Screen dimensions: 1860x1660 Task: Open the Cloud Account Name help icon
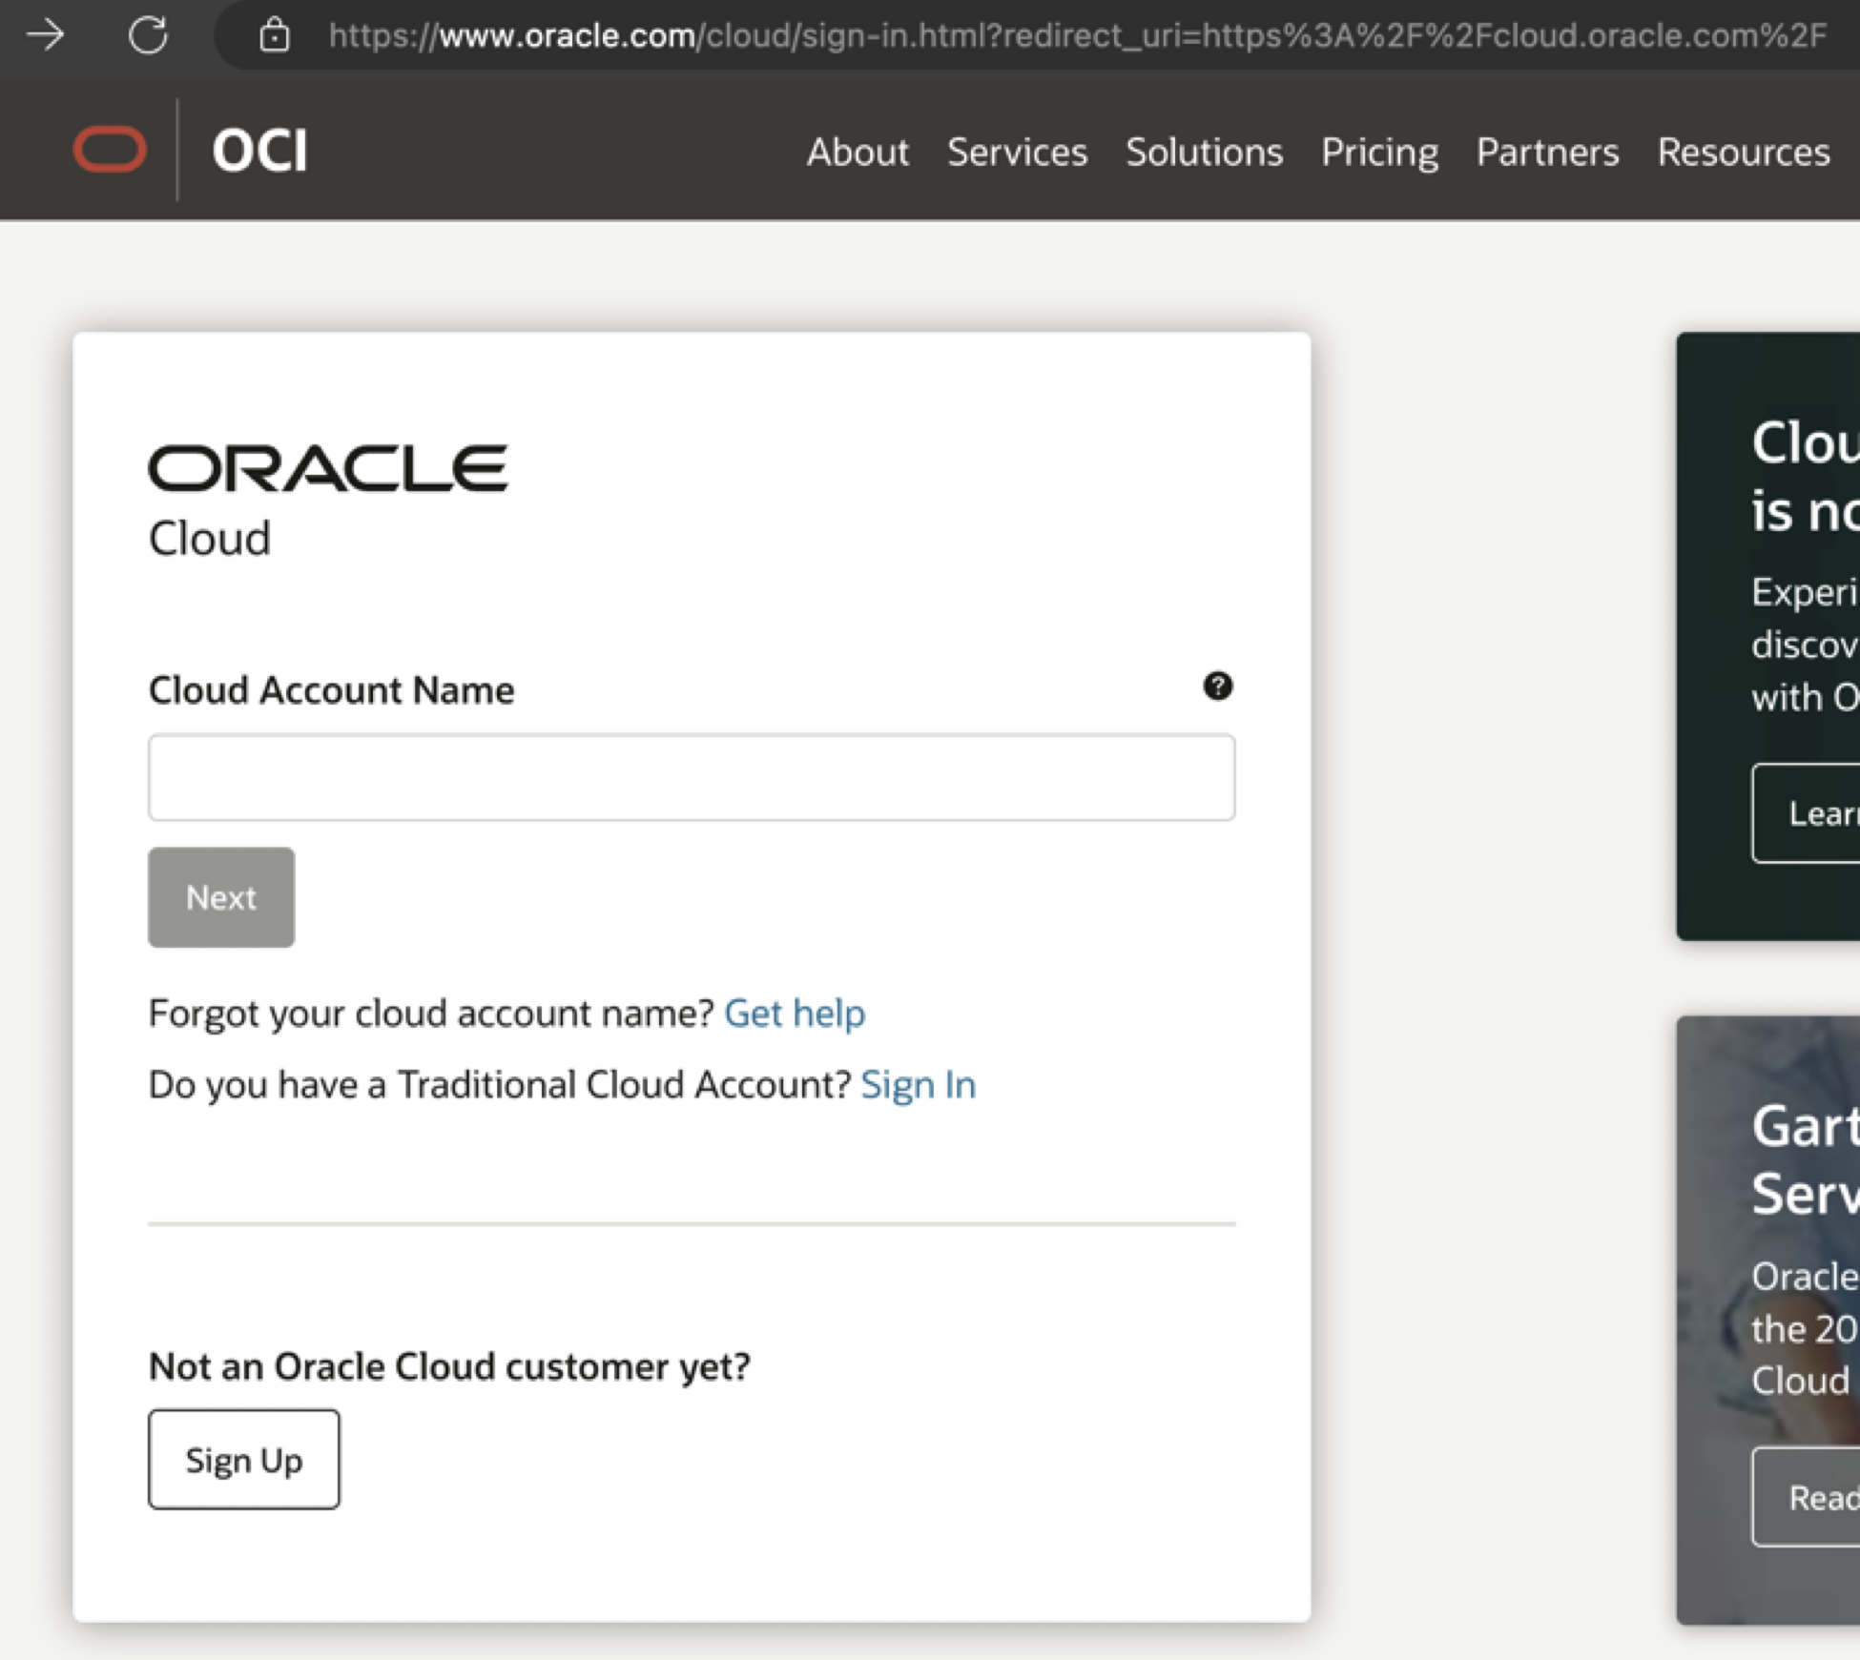1217,686
